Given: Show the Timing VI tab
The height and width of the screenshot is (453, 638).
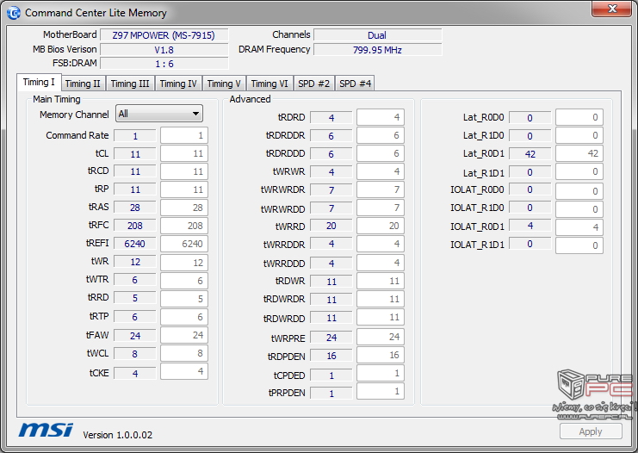Looking at the screenshot, I should pos(269,84).
